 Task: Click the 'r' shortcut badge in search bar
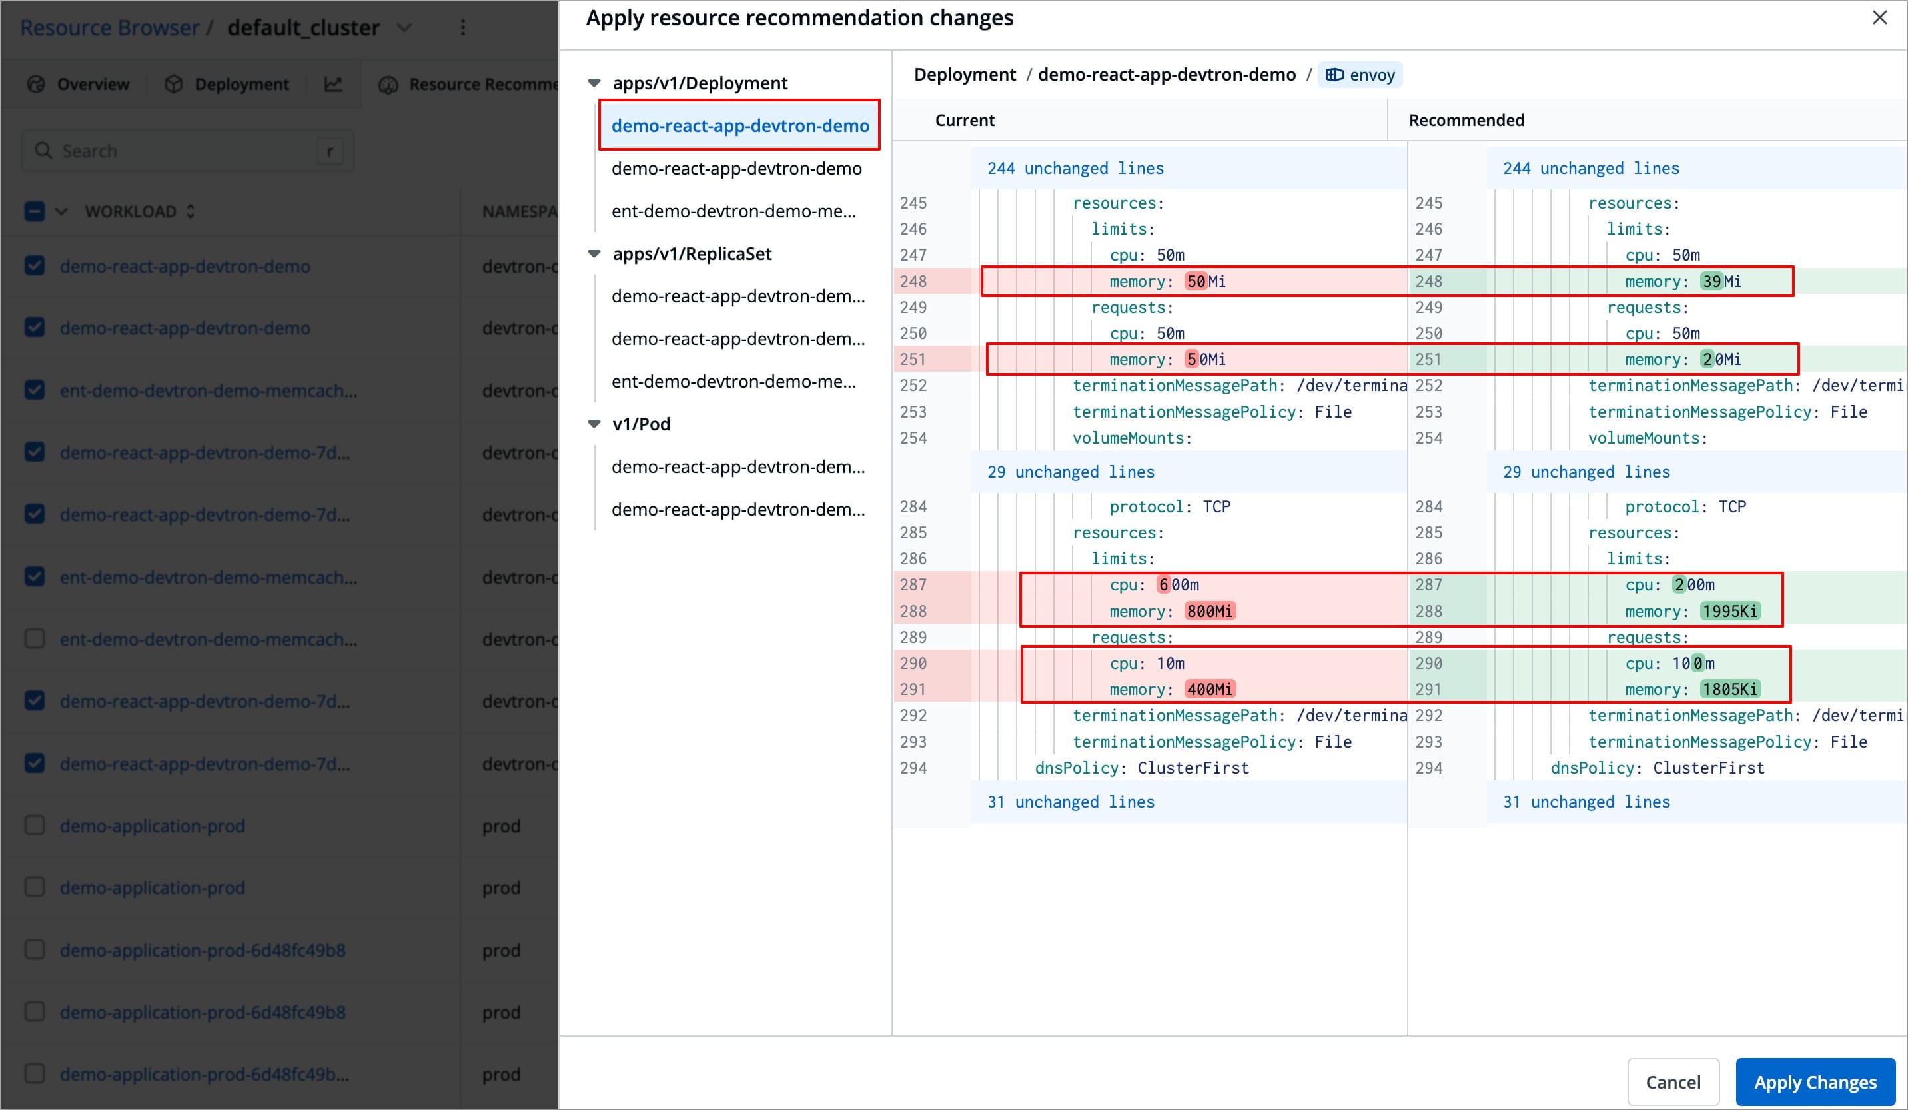pyautogui.click(x=332, y=151)
